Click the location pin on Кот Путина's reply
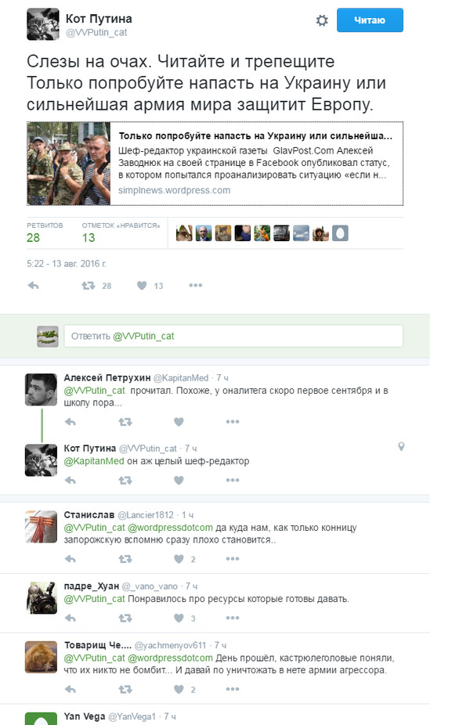 401,446
